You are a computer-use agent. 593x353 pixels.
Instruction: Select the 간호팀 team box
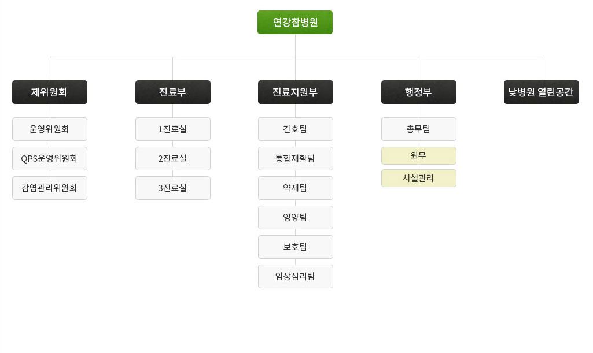[x=296, y=129]
